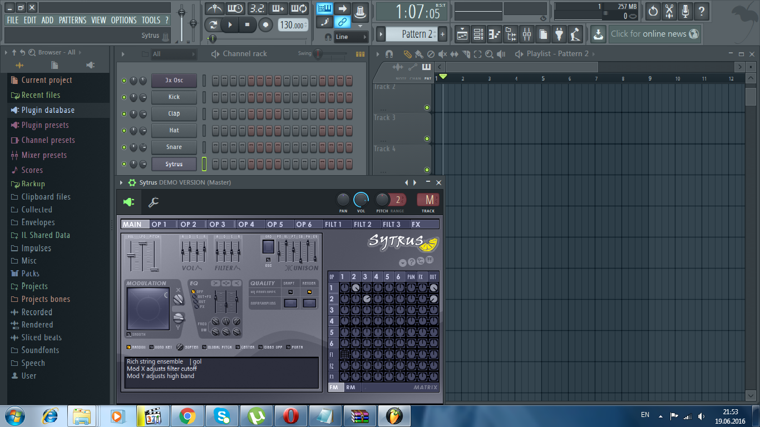Open the project info file icon
The image size is (760, 427).
point(543,34)
